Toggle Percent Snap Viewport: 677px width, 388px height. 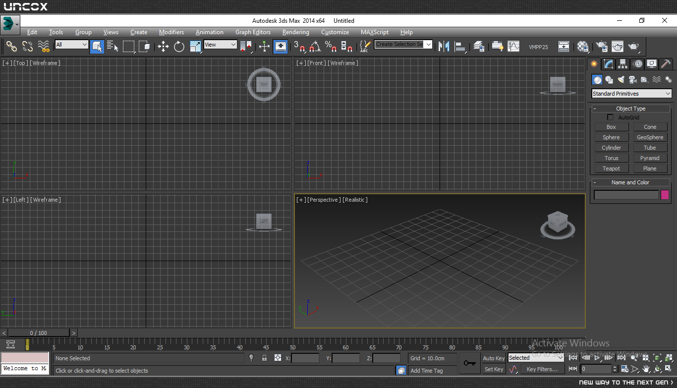pyautogui.click(x=331, y=46)
